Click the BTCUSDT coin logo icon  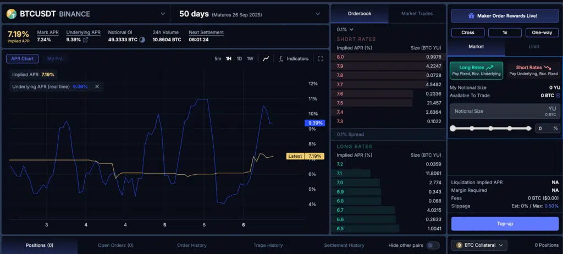[12, 14]
